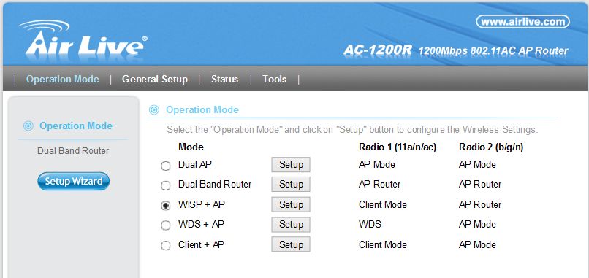
Task: Click Setup for Dual Band Router
Action: [x=291, y=185]
